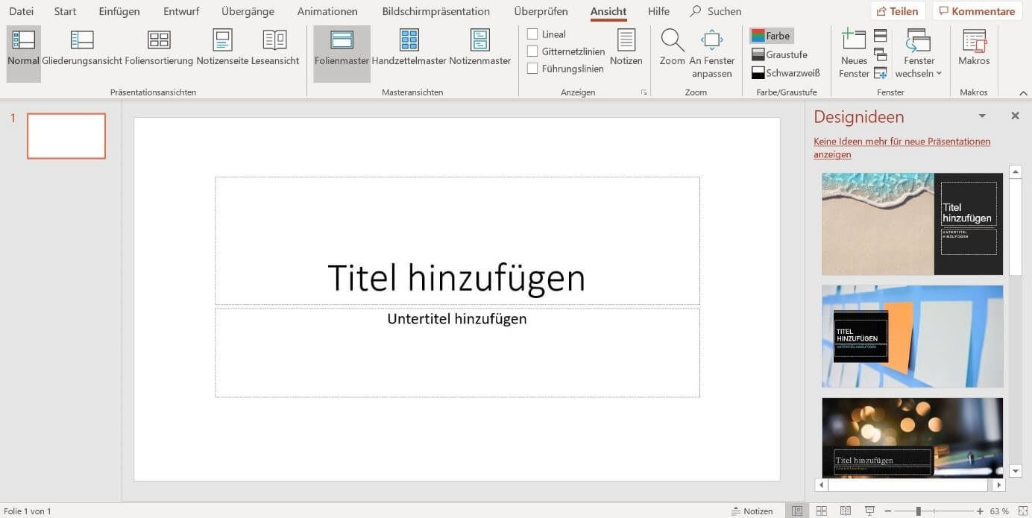This screenshot has width=1032, height=518.
Task: Open the Gliederungsansicht outline view
Action: [82, 48]
